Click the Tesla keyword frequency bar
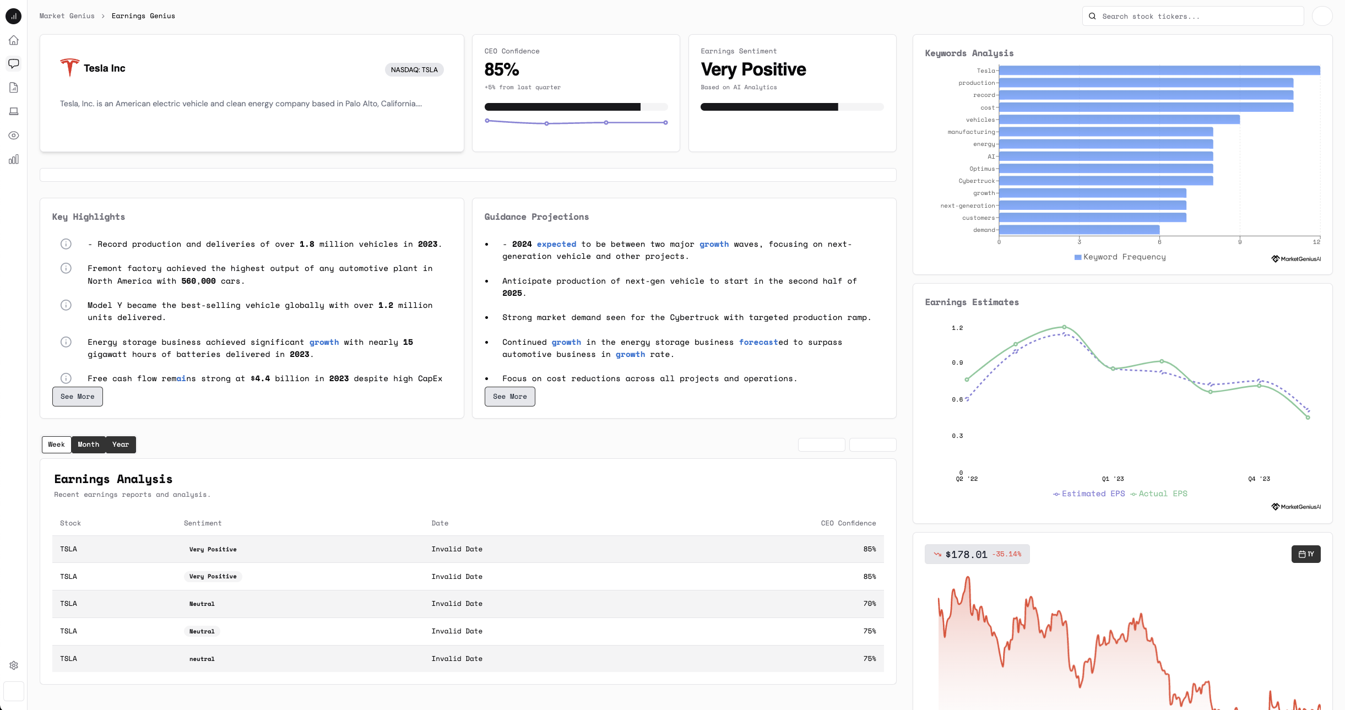The width and height of the screenshot is (1345, 710). [1159, 71]
